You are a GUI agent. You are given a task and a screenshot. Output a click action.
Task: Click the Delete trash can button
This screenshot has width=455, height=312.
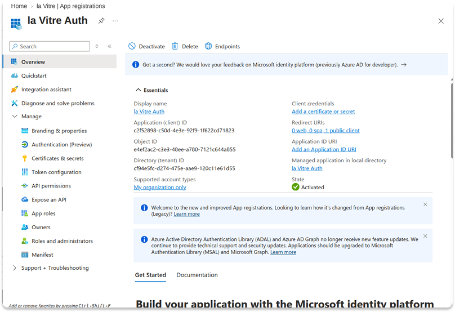tap(185, 46)
